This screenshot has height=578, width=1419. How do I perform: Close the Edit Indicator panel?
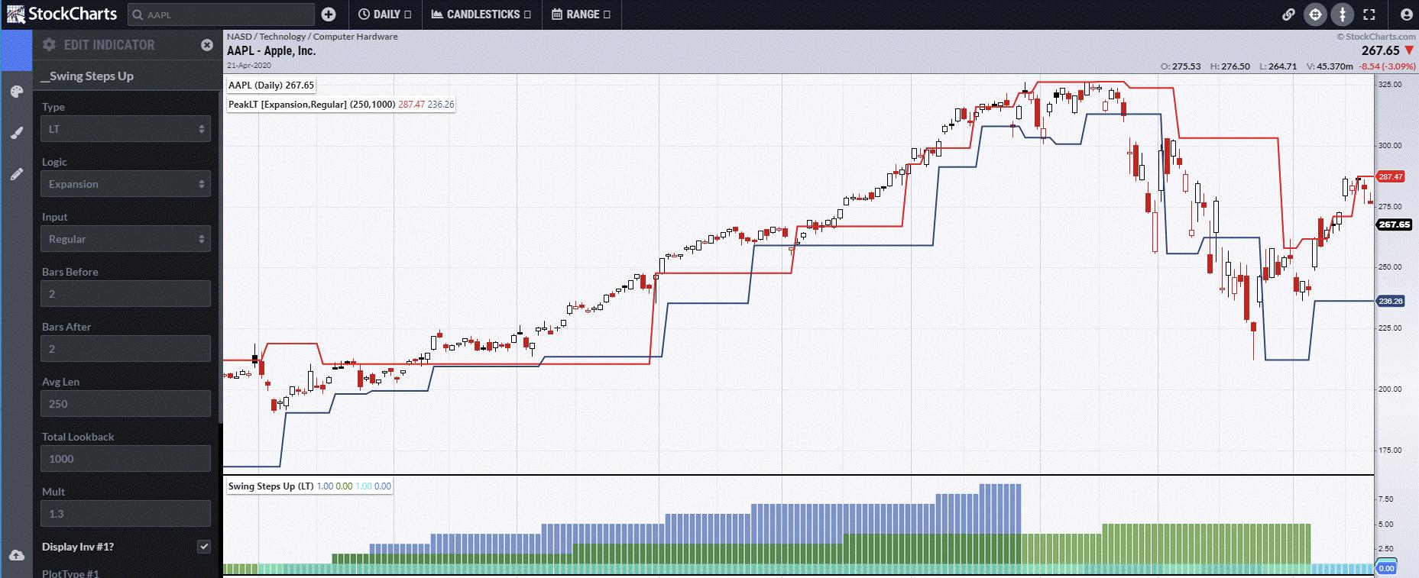click(x=207, y=45)
